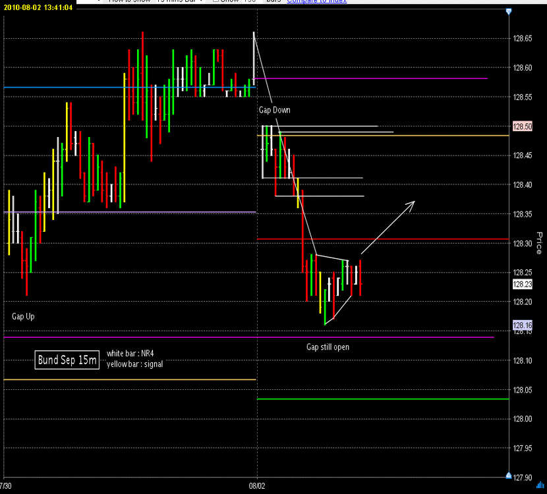Click the Bund Sep 15m label box
This screenshot has height=494, width=547.
[67, 360]
